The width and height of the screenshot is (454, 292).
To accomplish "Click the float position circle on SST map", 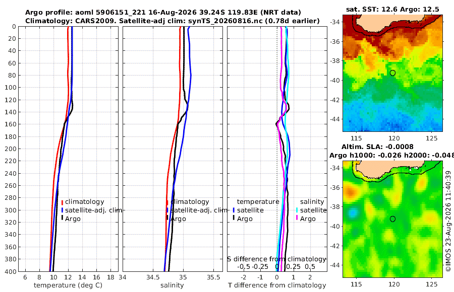I will pyautogui.click(x=392, y=73).
